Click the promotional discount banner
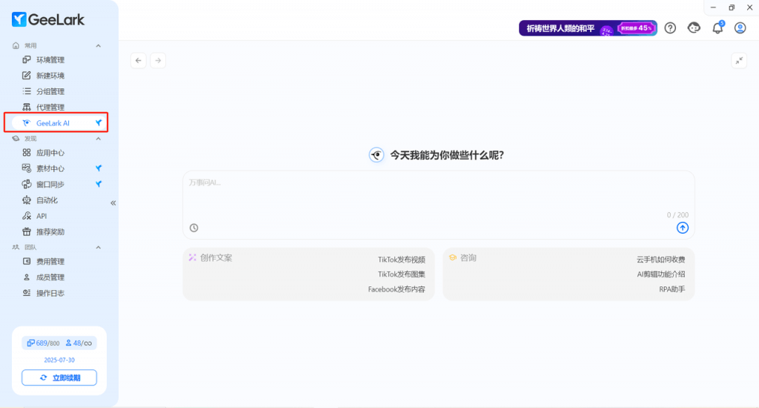 pyautogui.click(x=588, y=28)
